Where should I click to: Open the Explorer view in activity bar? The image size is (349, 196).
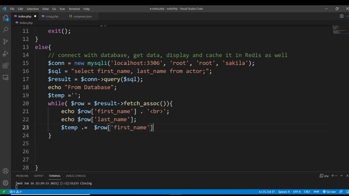(5, 18)
